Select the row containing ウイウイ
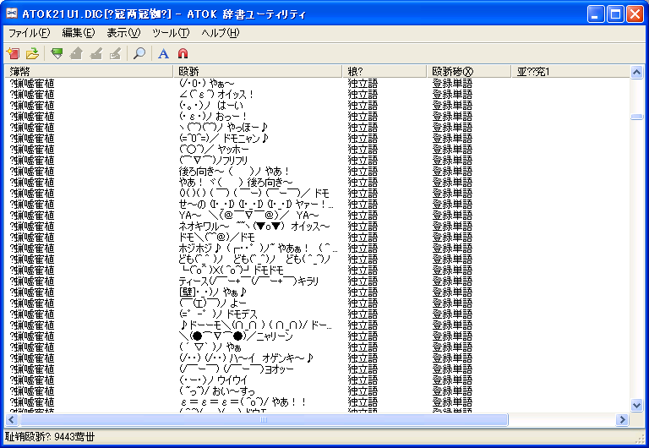The image size is (649, 448). pos(317,380)
